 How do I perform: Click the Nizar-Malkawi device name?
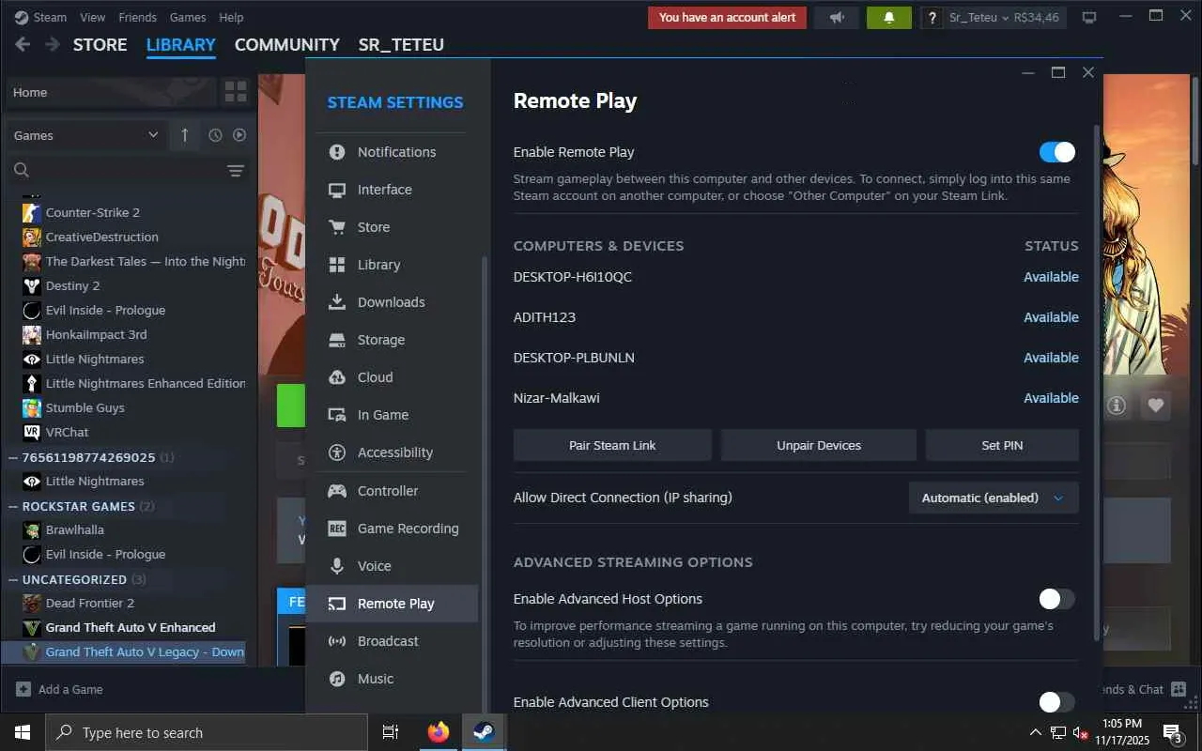click(x=556, y=398)
